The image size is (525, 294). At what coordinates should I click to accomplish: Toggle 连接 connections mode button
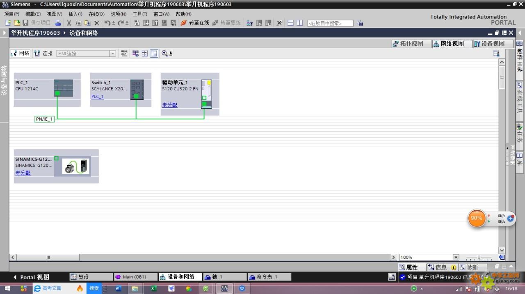tap(44, 53)
